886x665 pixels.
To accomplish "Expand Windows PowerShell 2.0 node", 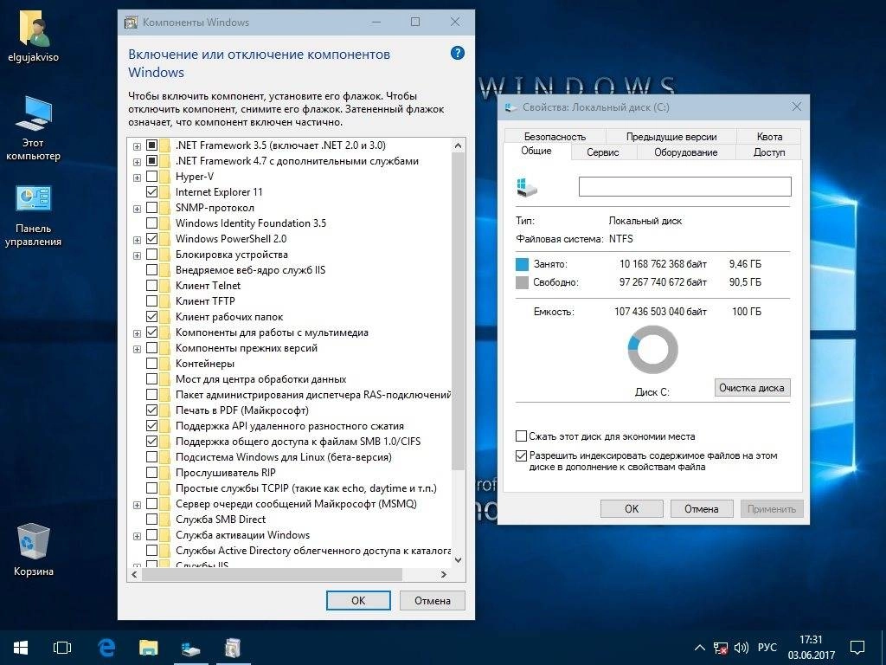I will pos(137,240).
